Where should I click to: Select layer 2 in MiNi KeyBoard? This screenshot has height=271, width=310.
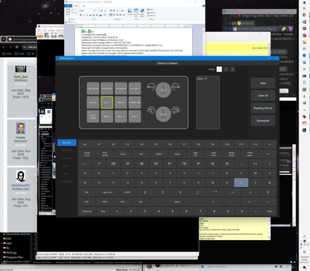pos(226,69)
